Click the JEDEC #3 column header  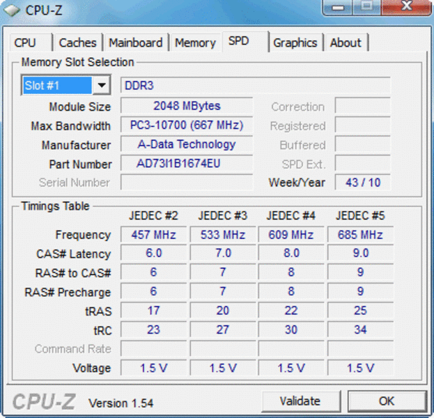click(223, 216)
